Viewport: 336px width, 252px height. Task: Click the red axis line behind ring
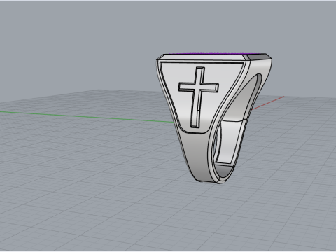pos(267,103)
